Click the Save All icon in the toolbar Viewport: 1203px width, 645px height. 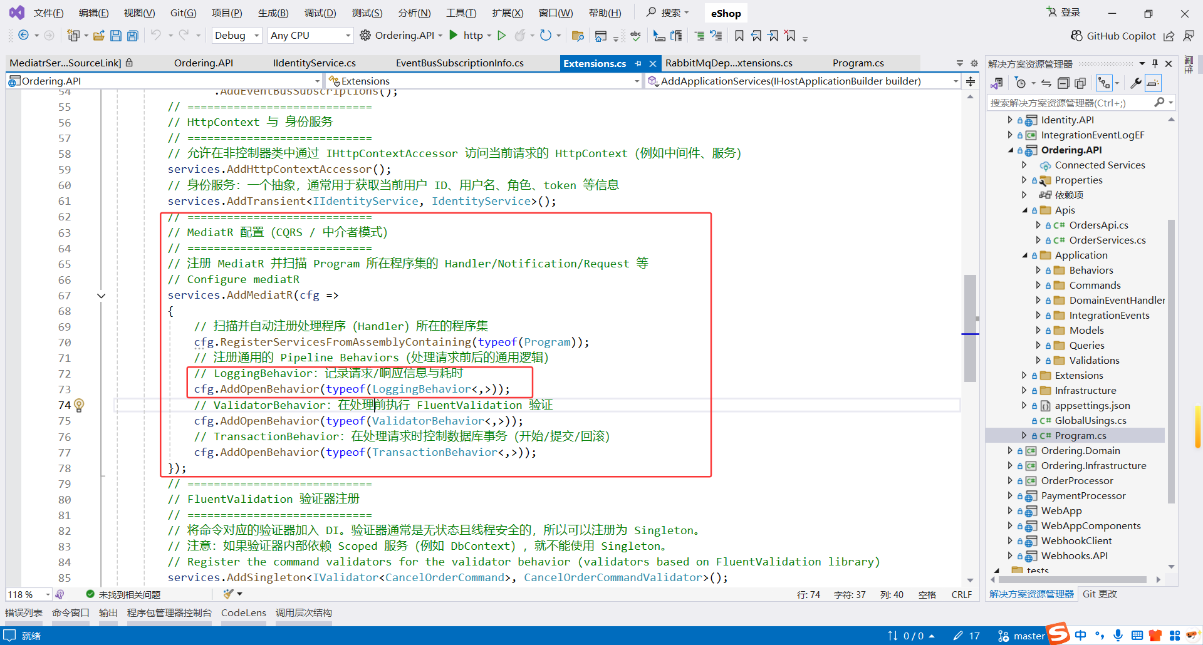[x=132, y=35]
